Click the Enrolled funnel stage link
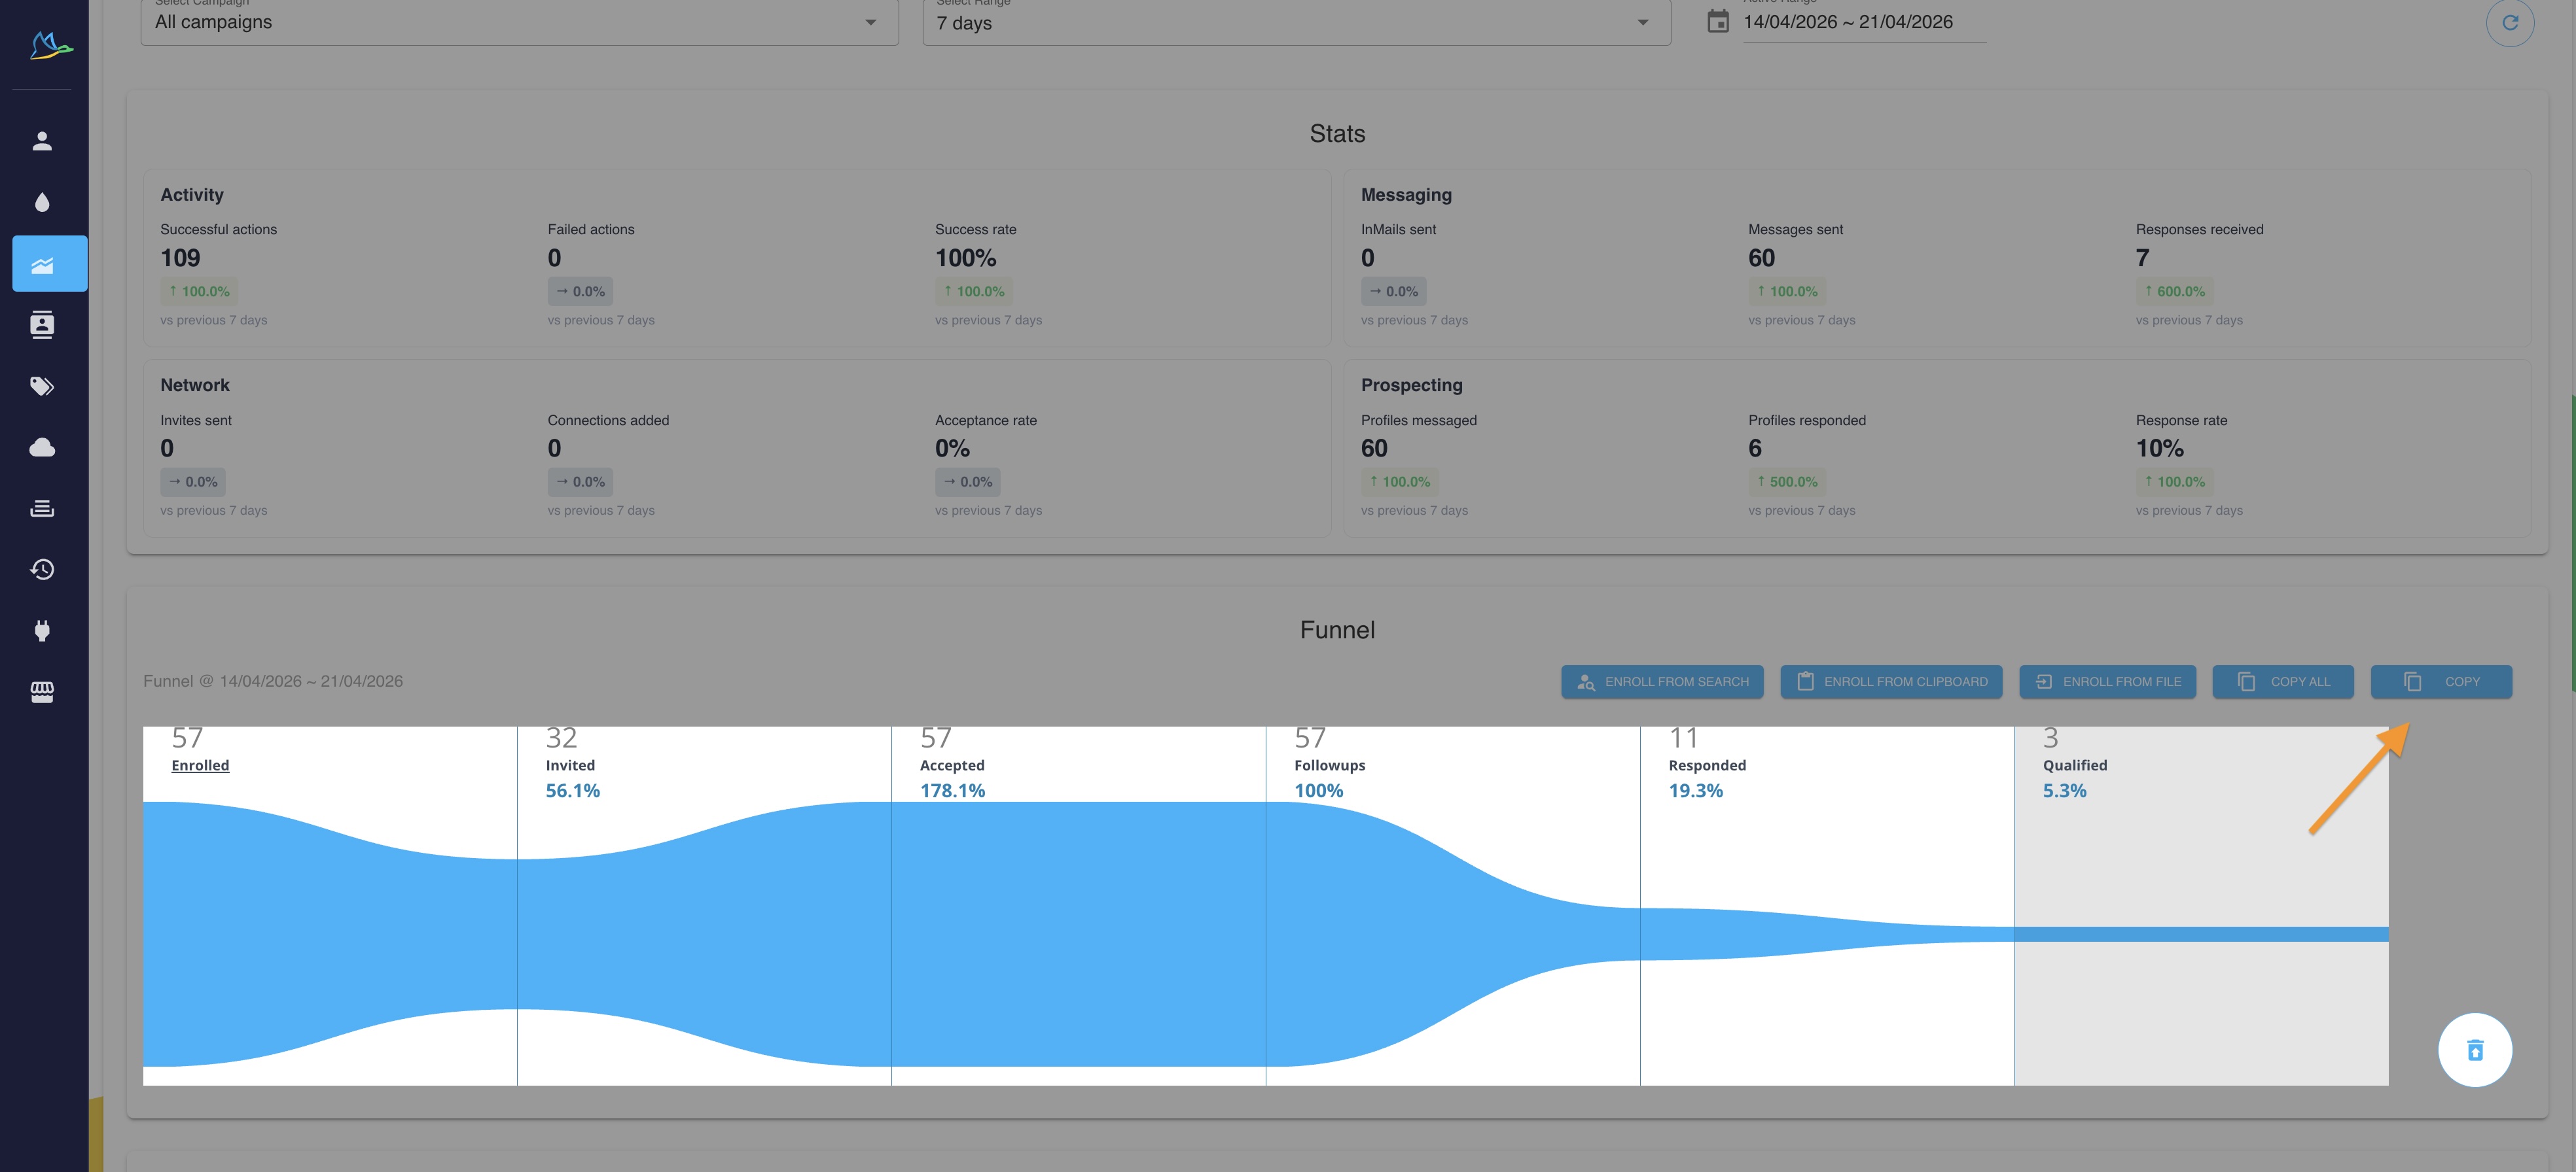The image size is (2576, 1172). tap(200, 765)
